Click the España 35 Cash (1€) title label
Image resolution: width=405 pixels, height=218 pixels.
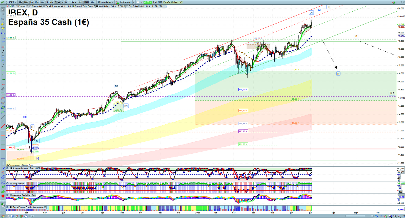(x=173, y=2)
